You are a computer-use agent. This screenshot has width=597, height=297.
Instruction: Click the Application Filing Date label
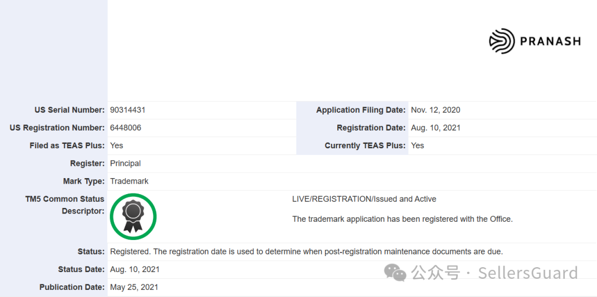tap(361, 110)
